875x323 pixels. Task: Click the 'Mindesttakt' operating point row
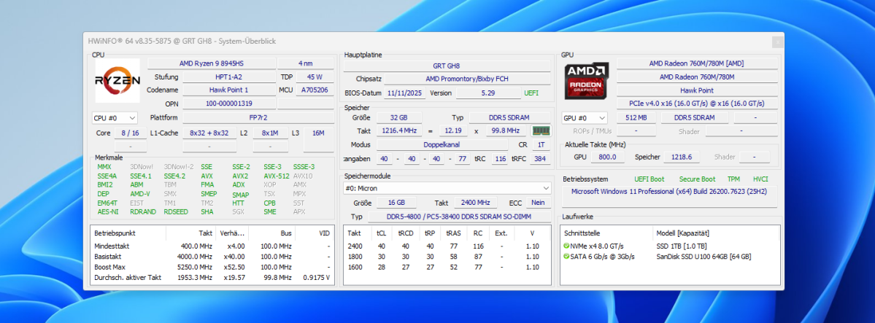[x=212, y=246]
